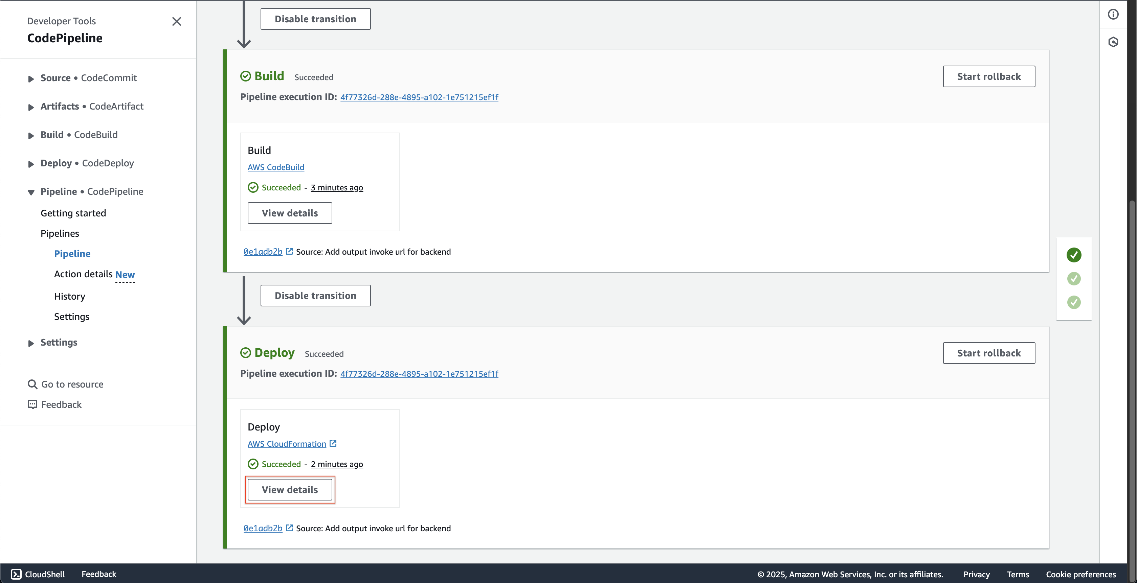Open Pipelines list in sidebar
This screenshot has height=583, width=1137.
pyautogui.click(x=60, y=233)
